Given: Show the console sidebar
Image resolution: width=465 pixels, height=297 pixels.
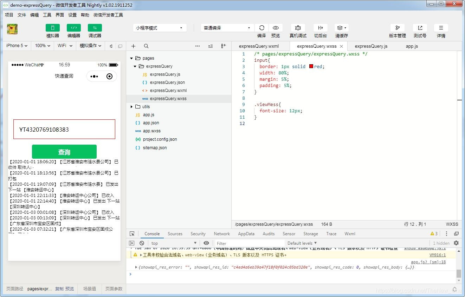Looking at the screenshot, I should pos(132,243).
